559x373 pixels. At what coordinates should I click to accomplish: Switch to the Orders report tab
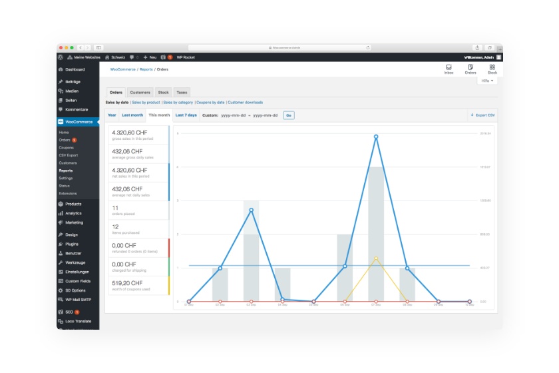(x=116, y=93)
